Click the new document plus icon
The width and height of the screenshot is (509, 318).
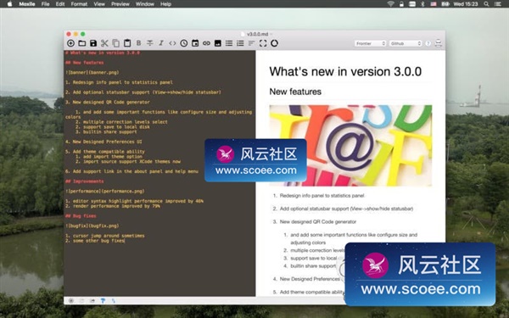pos(70,43)
